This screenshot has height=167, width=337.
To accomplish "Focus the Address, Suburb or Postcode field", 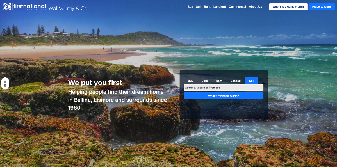I will [224, 88].
